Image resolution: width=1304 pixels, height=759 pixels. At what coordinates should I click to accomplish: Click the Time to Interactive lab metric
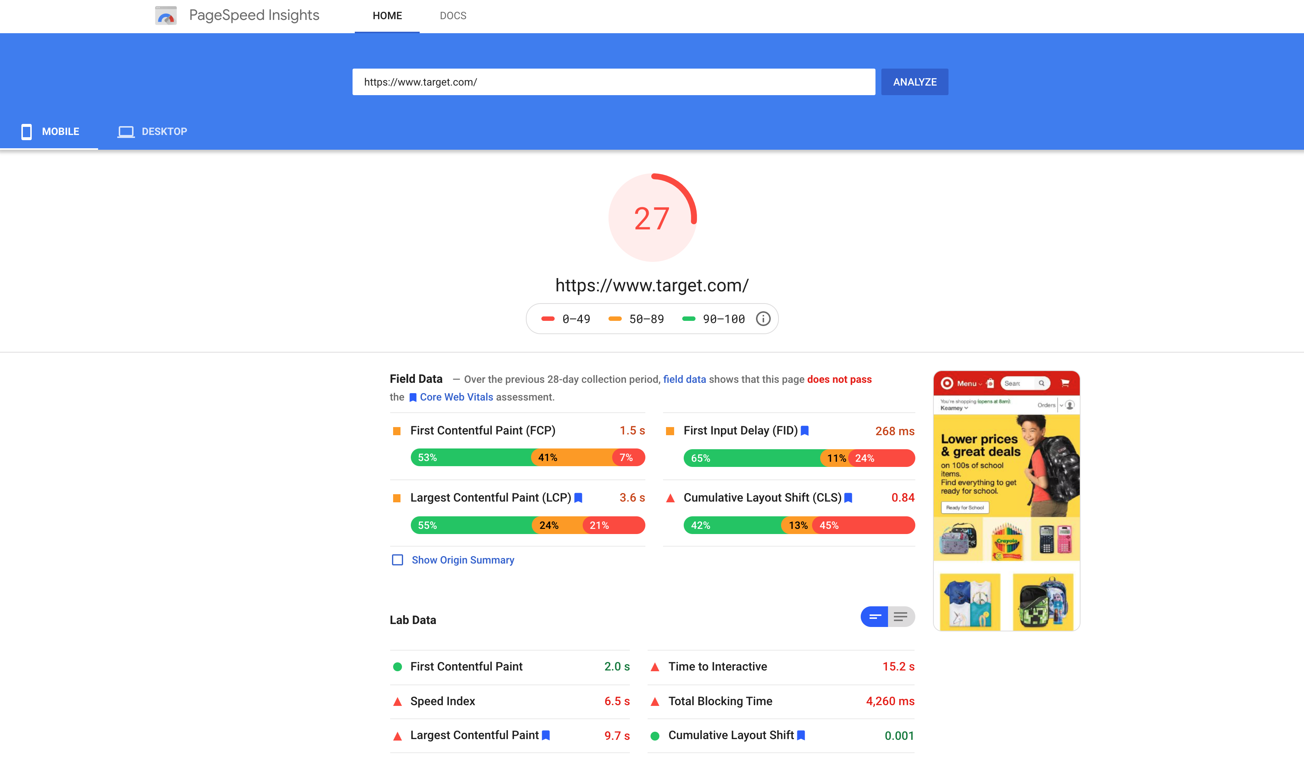tap(781, 666)
